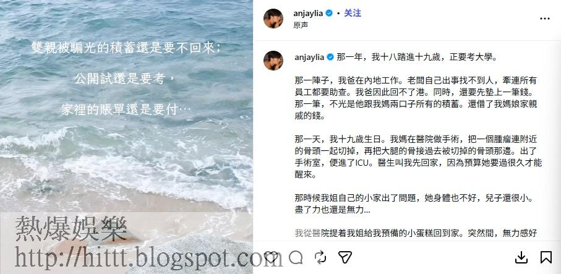561x274 pixels.
Task: Open anjaylia username link in header
Action: (308, 14)
